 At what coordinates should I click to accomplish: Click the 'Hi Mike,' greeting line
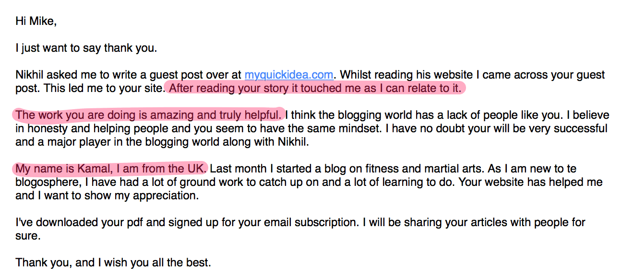(36, 22)
